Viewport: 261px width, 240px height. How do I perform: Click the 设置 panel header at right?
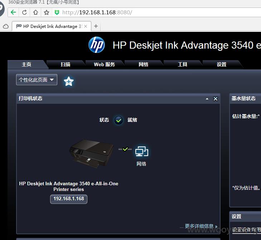pos(245,216)
